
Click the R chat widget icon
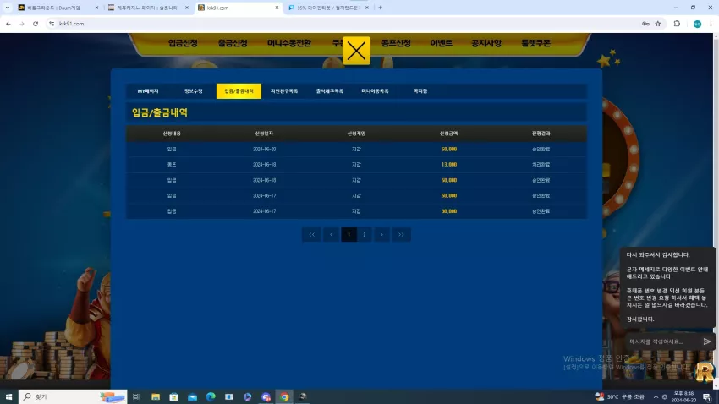(705, 372)
